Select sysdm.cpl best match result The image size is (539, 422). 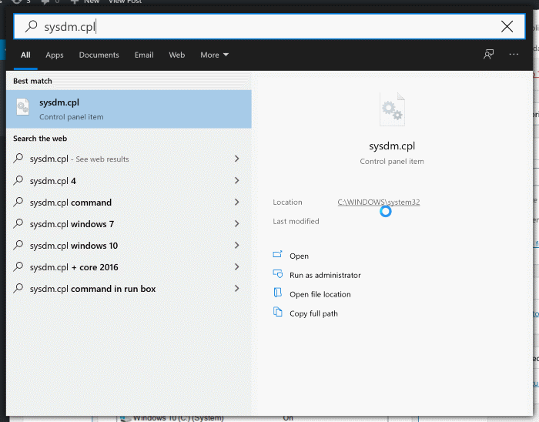[129, 109]
